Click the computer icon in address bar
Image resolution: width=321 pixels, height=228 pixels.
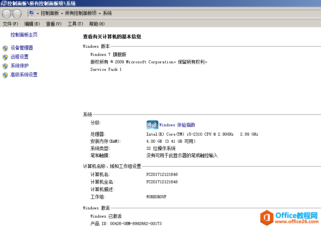[x=31, y=13]
